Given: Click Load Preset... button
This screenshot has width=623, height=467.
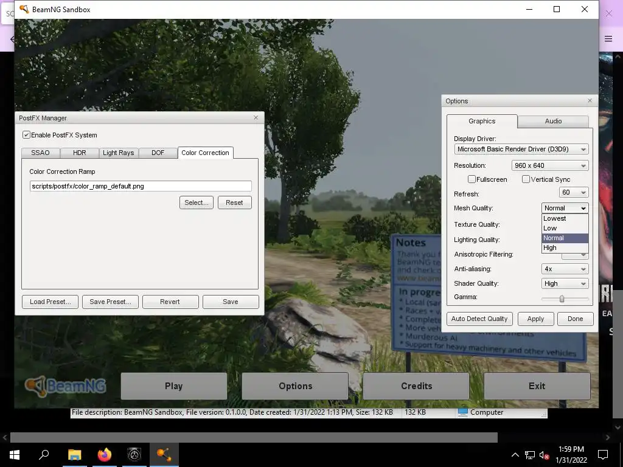Looking at the screenshot, I should coord(50,302).
